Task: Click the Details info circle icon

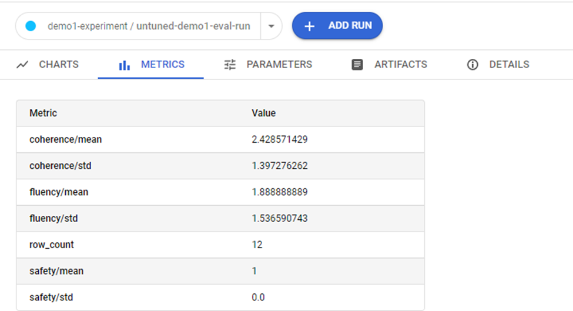Action: (473, 65)
